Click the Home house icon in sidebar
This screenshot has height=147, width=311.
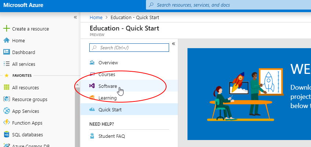point(7,40)
